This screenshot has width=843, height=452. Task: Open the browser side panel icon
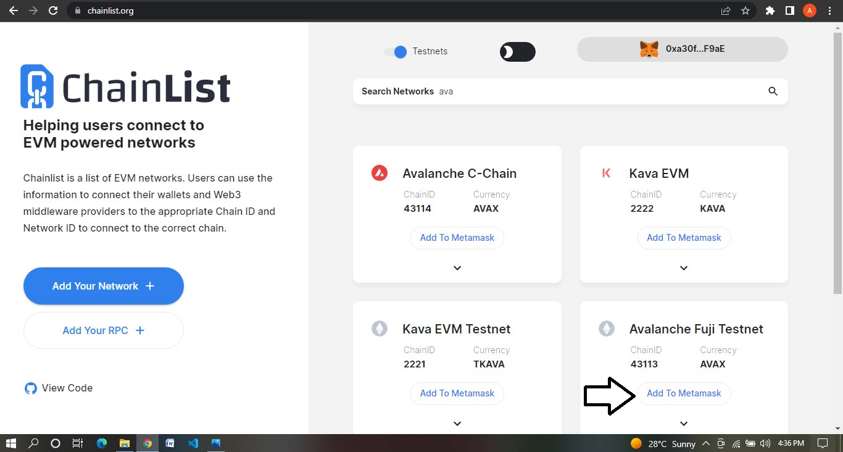click(789, 10)
